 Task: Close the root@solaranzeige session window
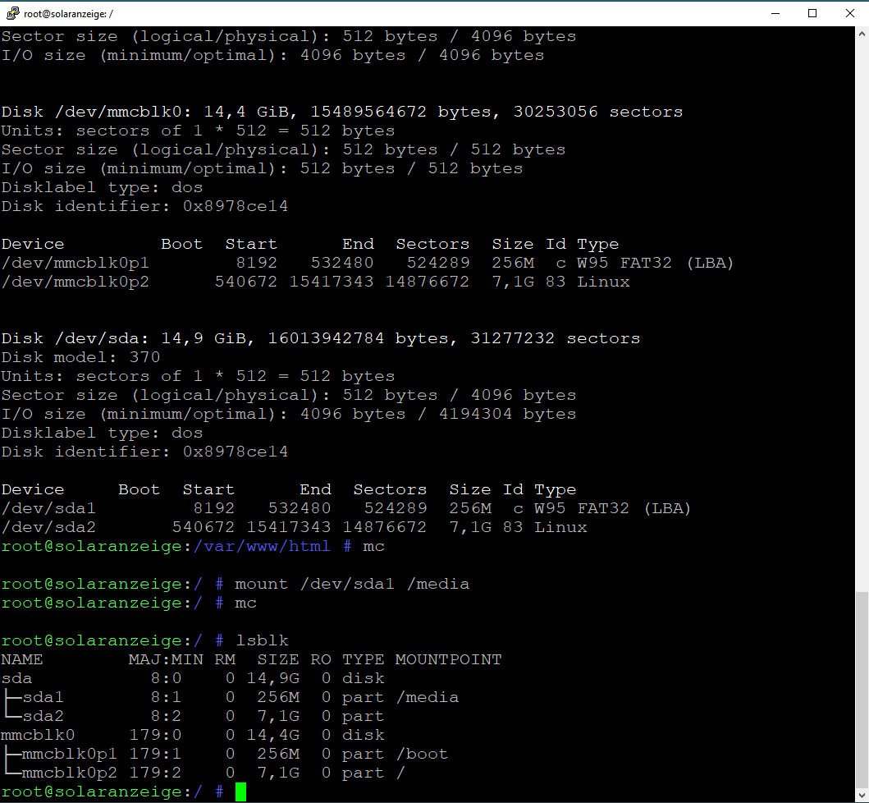pyautogui.click(x=849, y=13)
